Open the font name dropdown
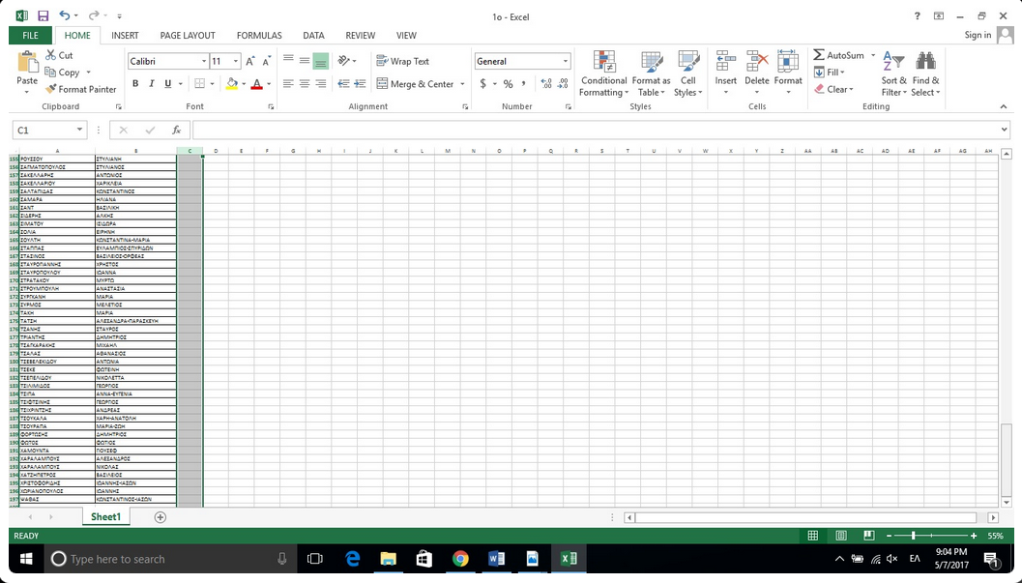The width and height of the screenshot is (1022, 583). click(204, 61)
